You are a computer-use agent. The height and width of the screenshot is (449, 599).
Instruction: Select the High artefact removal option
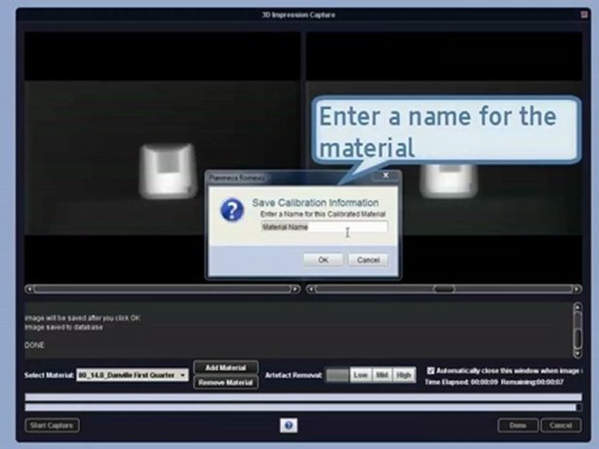(x=404, y=375)
